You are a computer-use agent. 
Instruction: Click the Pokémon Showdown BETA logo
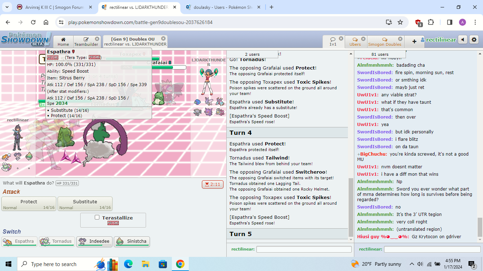(26, 39)
